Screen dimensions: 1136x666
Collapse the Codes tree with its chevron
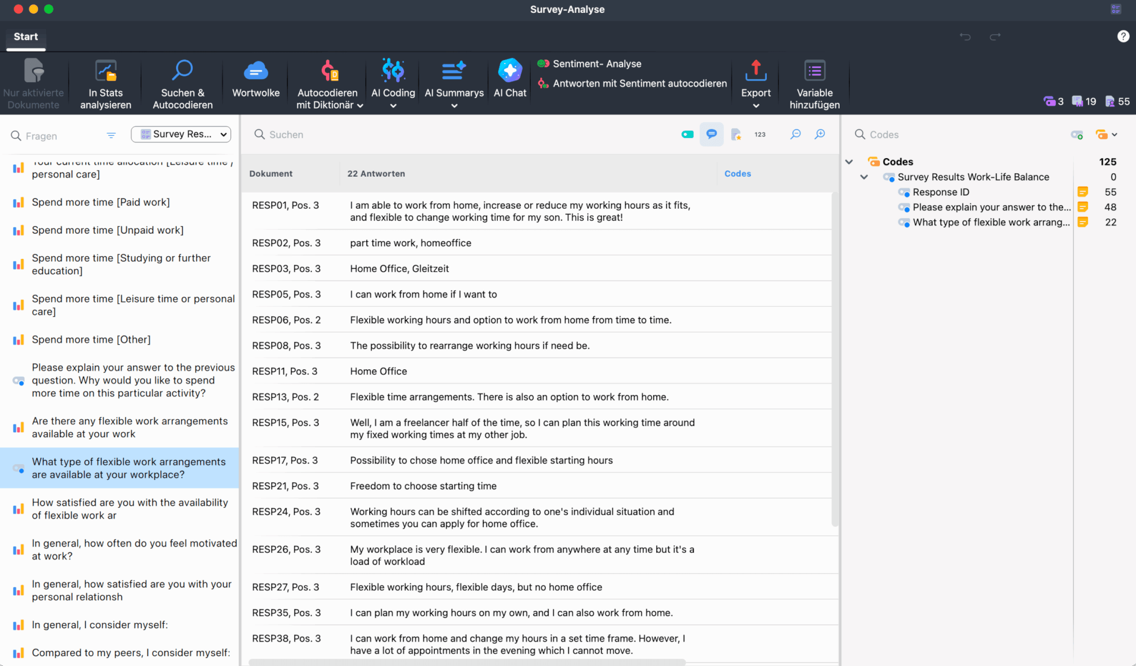849,161
